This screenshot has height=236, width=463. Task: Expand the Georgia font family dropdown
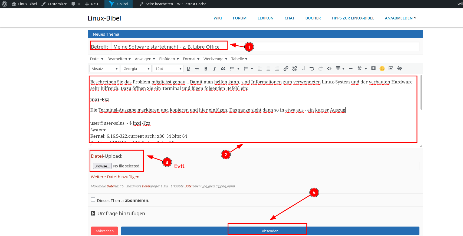point(136,69)
